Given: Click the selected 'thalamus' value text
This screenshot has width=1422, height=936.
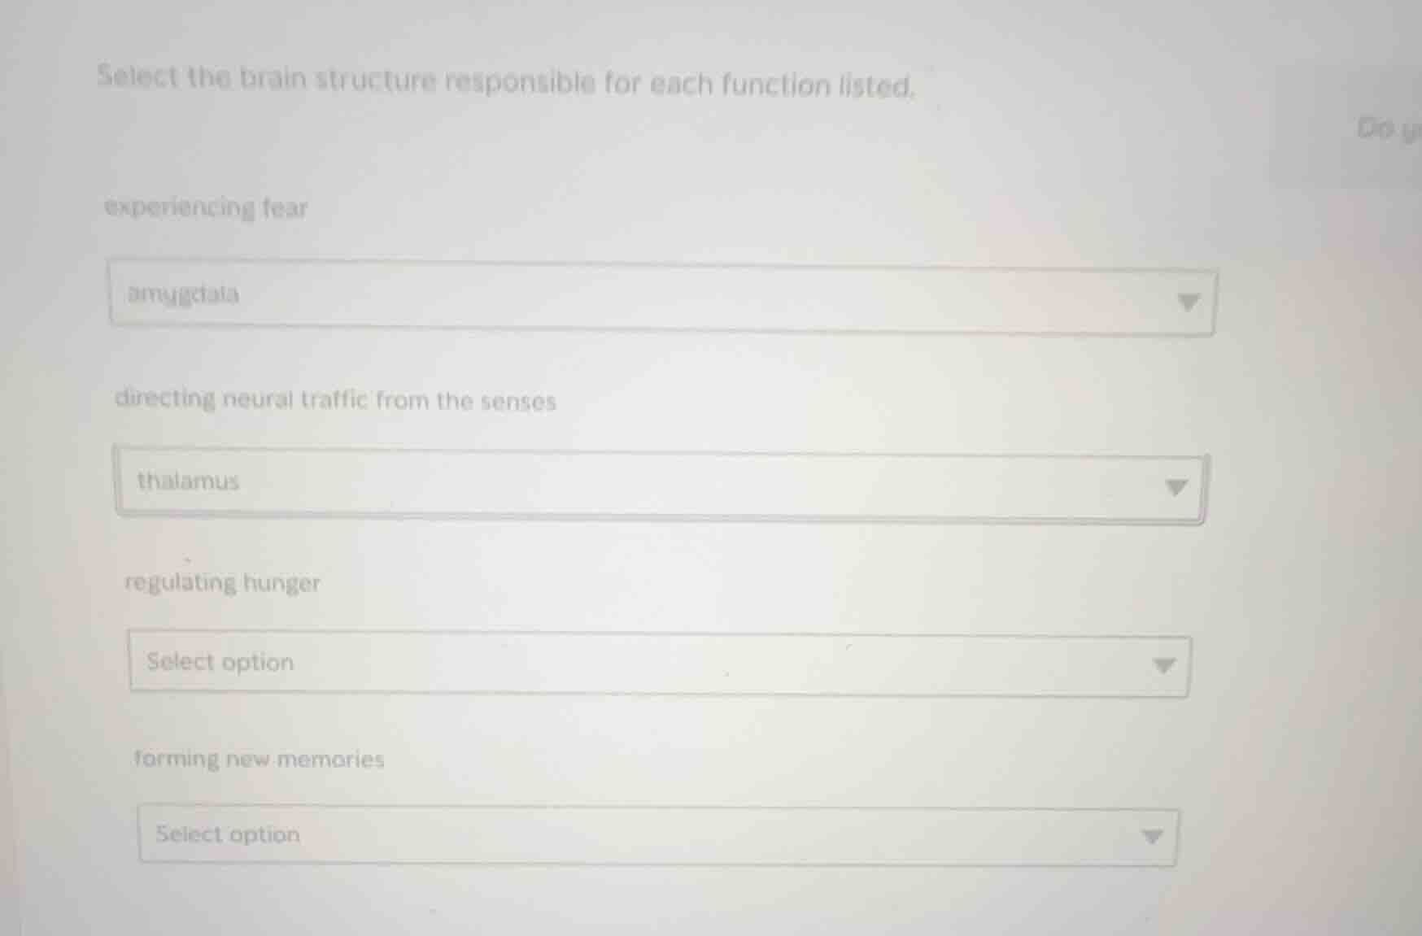Looking at the screenshot, I should coord(188,481).
